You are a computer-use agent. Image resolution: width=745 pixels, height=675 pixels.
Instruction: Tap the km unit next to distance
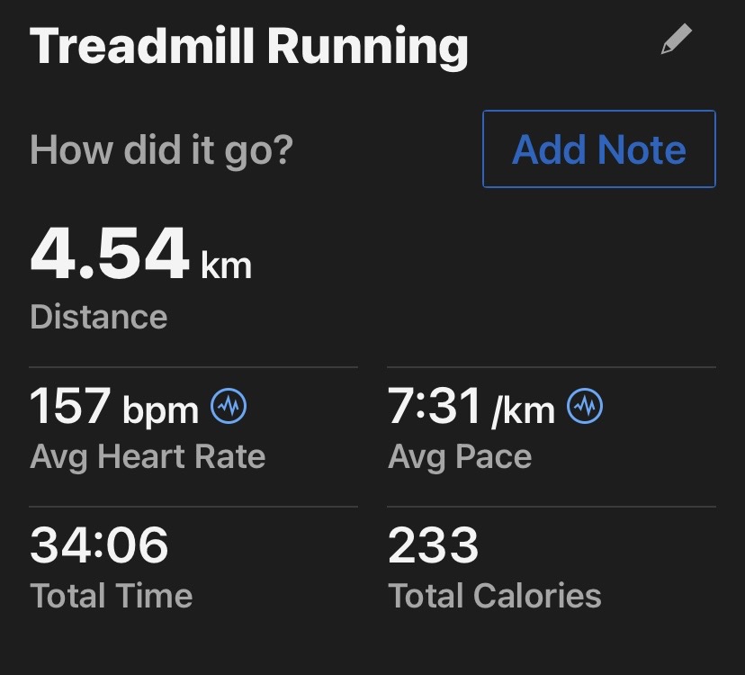point(225,265)
